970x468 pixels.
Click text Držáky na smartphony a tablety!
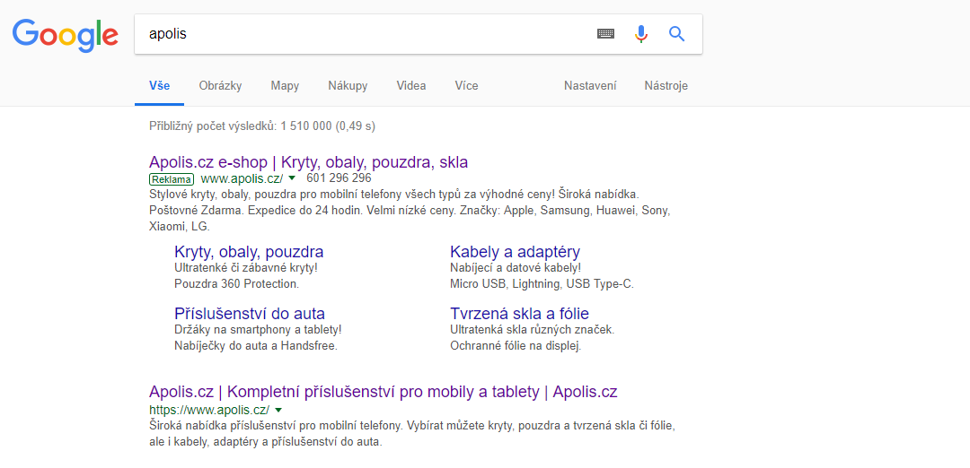click(258, 330)
